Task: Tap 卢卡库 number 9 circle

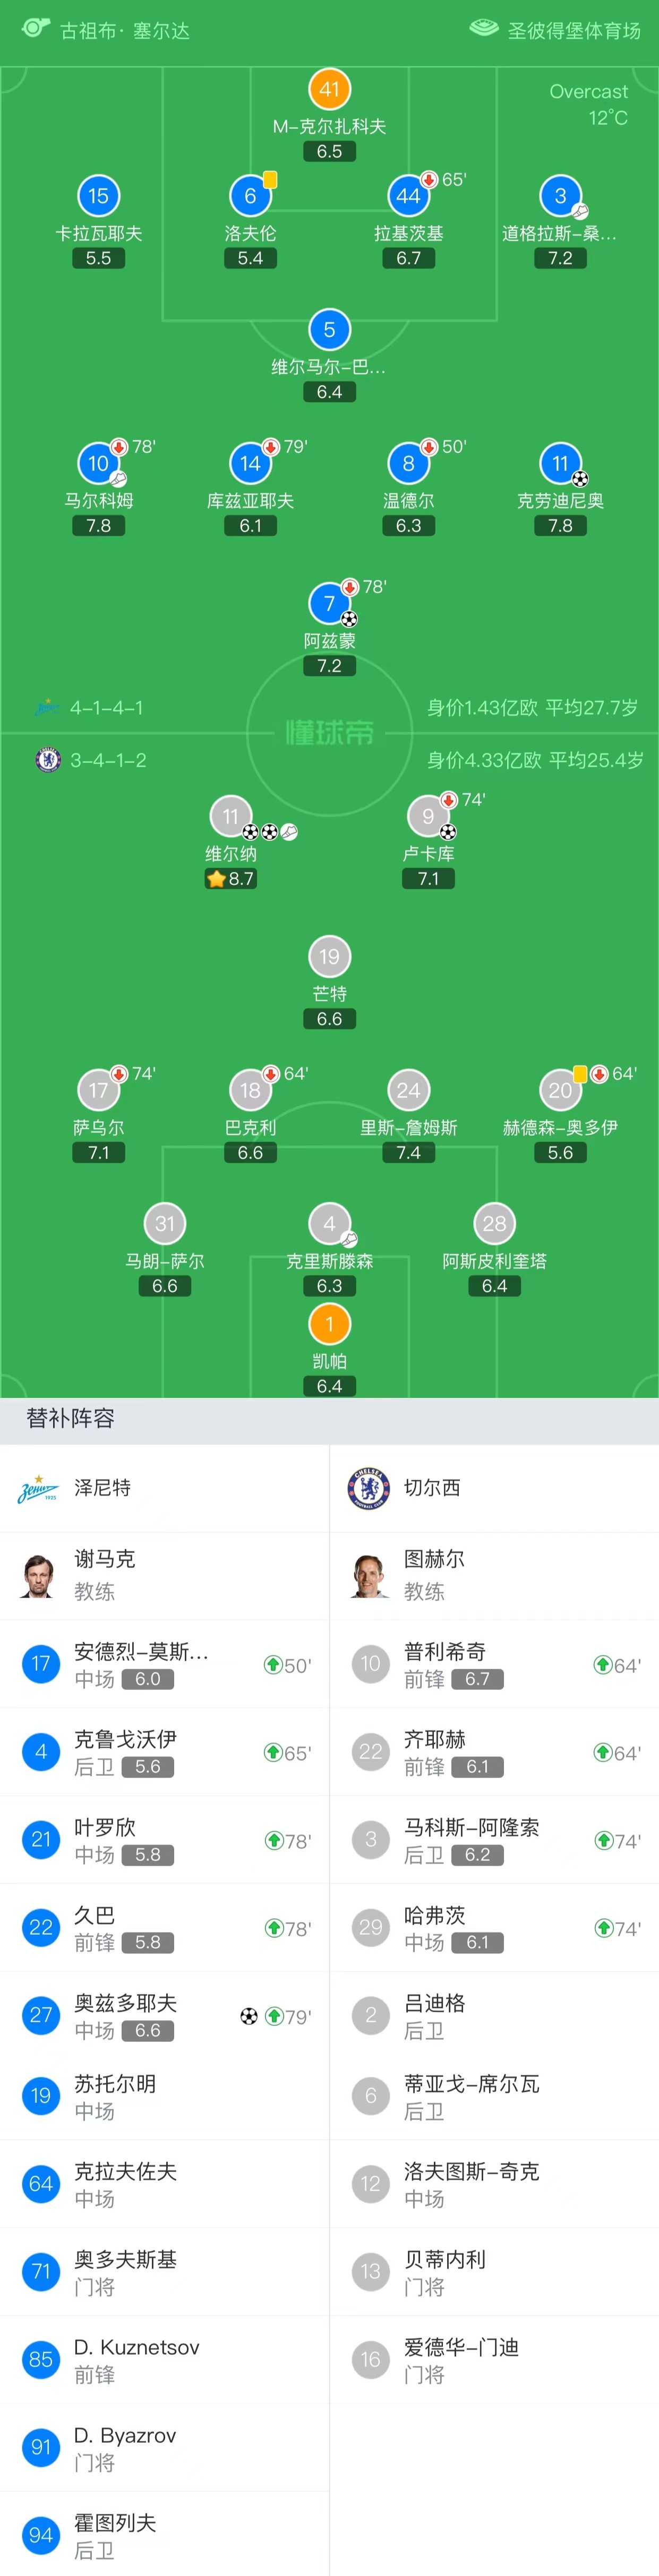Action: point(428,816)
